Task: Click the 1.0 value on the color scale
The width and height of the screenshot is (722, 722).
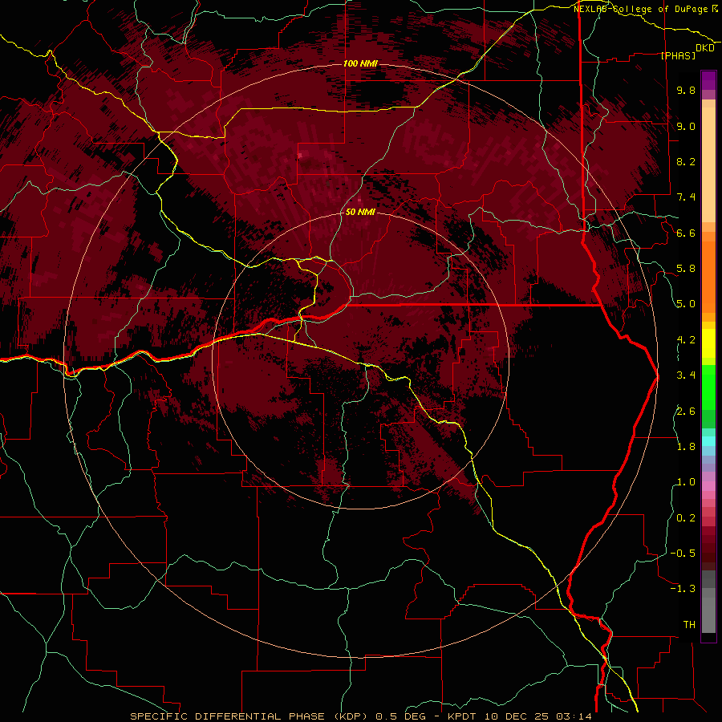Action: [x=686, y=482]
